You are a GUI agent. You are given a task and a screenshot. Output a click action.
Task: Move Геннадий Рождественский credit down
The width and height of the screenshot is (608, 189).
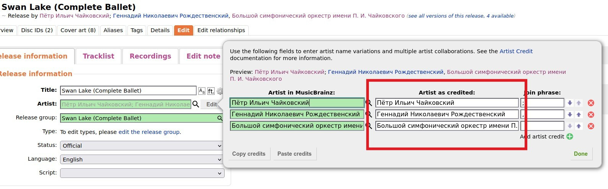(570, 114)
